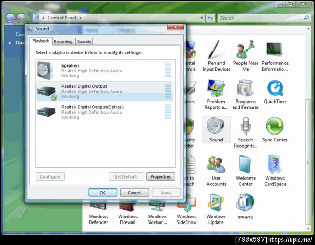Open QuickTime control panel icon
Viewport: 315px width, 245px height.
(275, 92)
